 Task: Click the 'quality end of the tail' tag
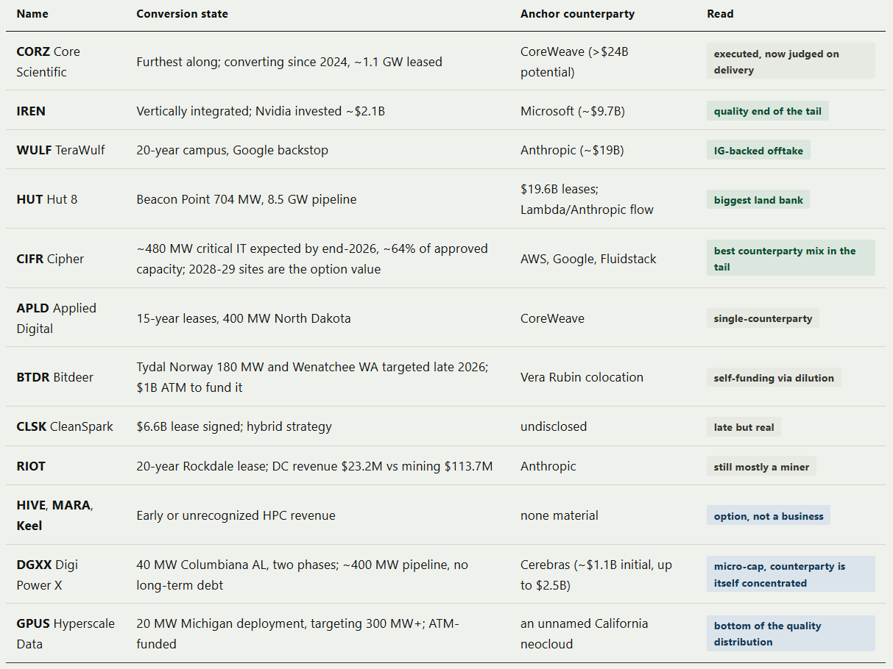click(x=768, y=111)
